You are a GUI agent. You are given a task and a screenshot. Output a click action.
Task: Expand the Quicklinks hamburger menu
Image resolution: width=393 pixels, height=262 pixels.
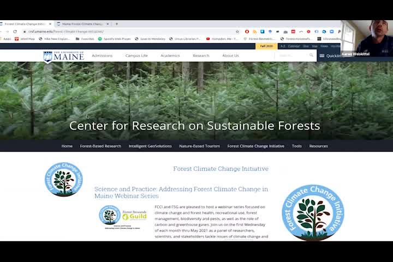pos(322,56)
